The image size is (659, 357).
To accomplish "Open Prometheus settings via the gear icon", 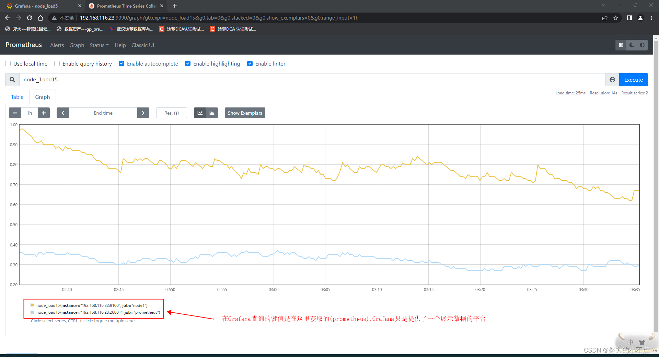I will tap(621, 45).
